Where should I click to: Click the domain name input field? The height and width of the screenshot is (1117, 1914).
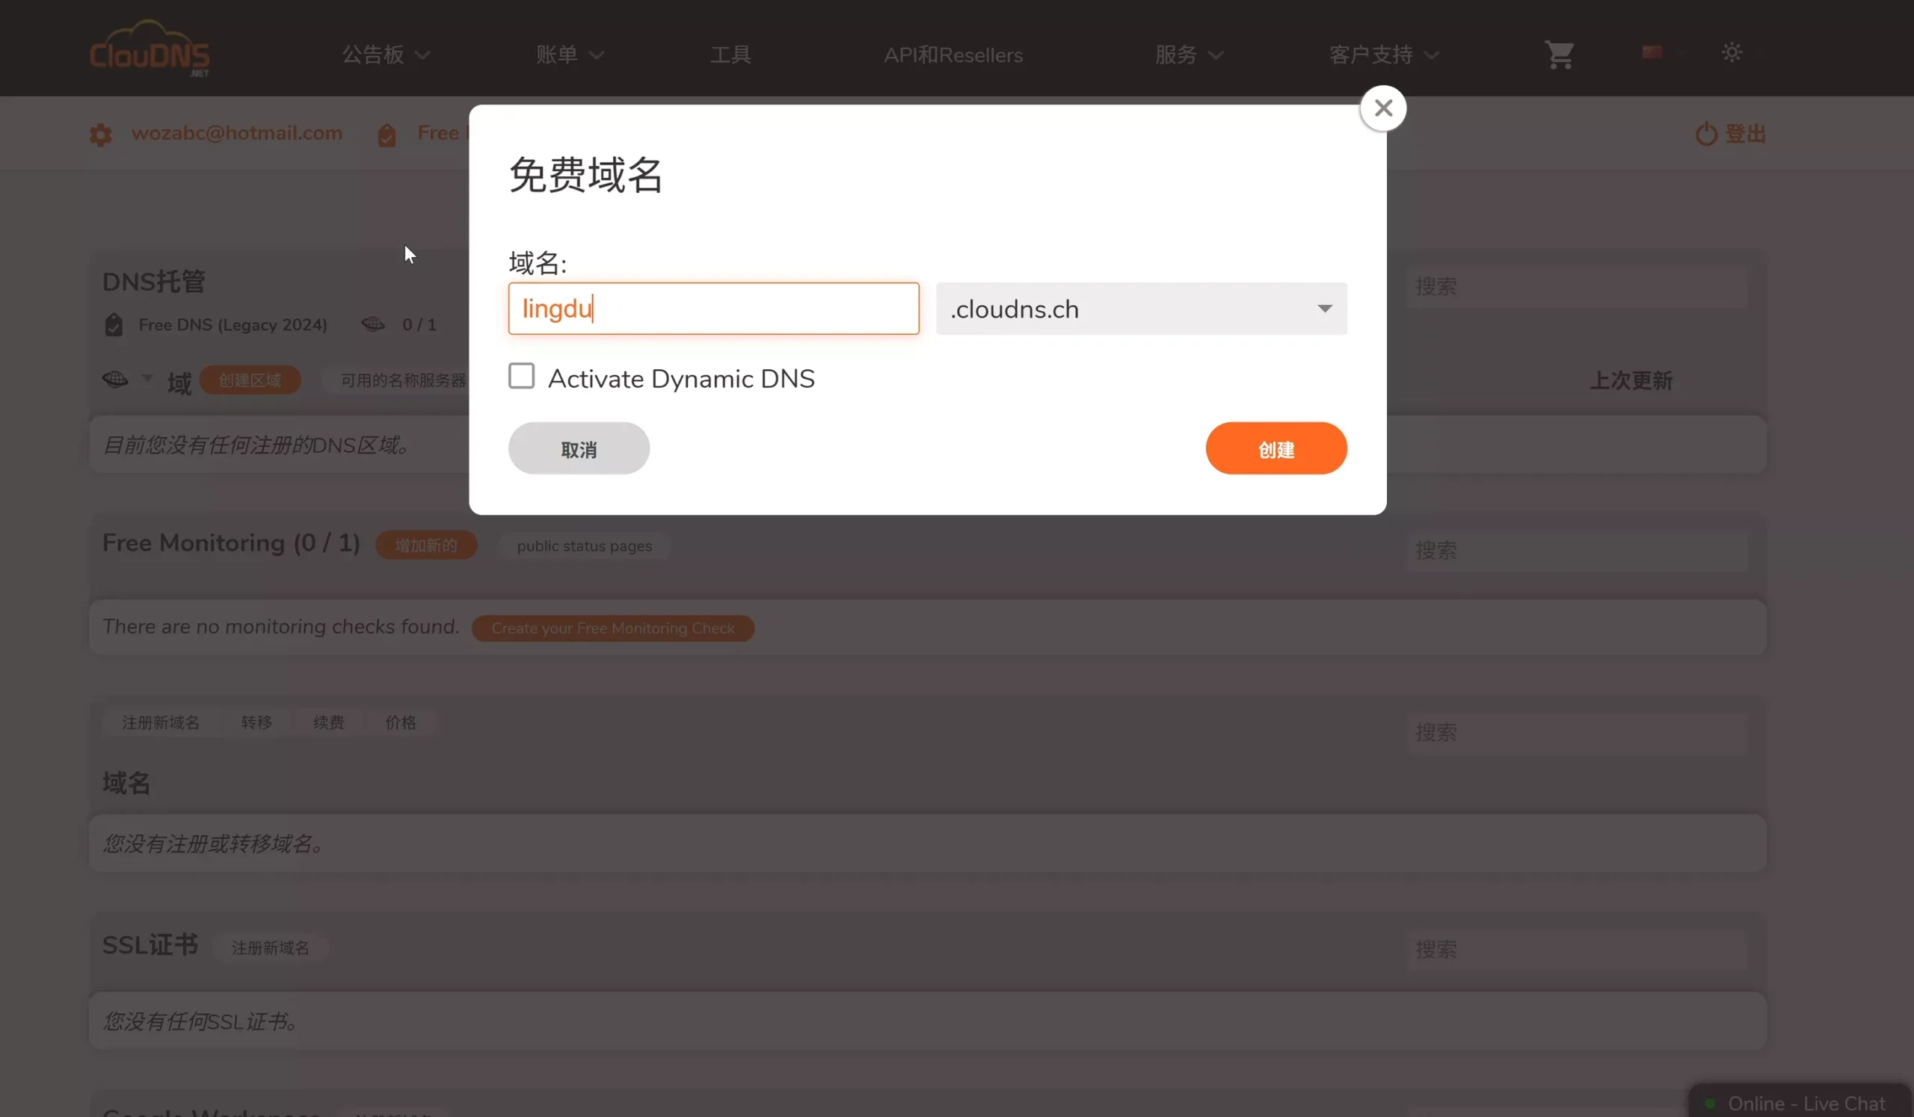(x=713, y=308)
